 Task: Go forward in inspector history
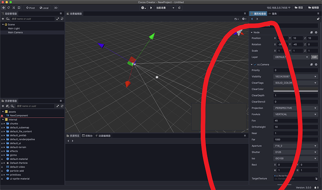257,19
